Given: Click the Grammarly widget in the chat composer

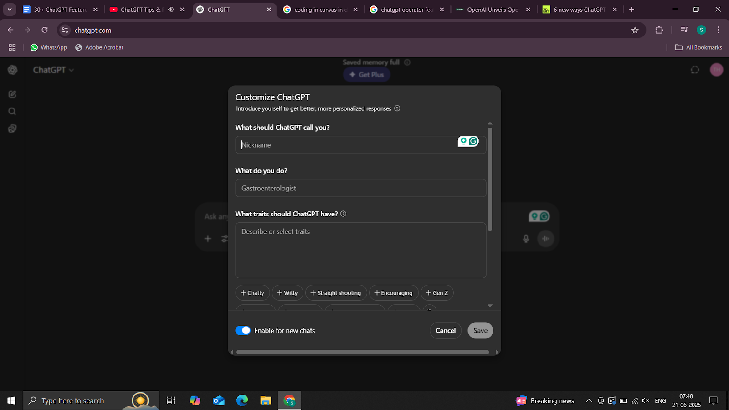Looking at the screenshot, I should pyautogui.click(x=539, y=216).
